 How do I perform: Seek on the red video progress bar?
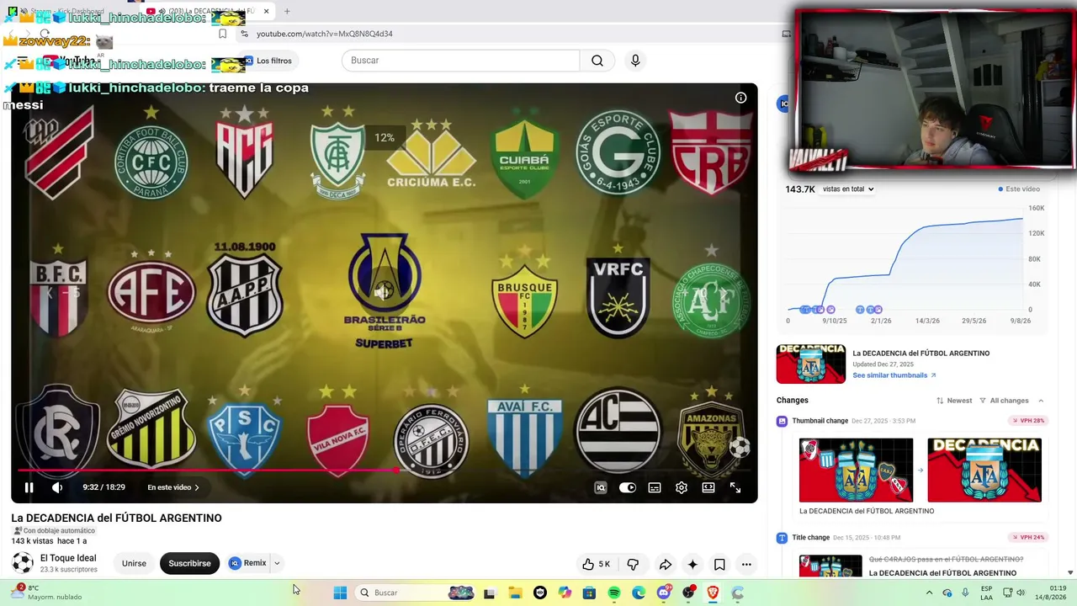click(x=385, y=470)
